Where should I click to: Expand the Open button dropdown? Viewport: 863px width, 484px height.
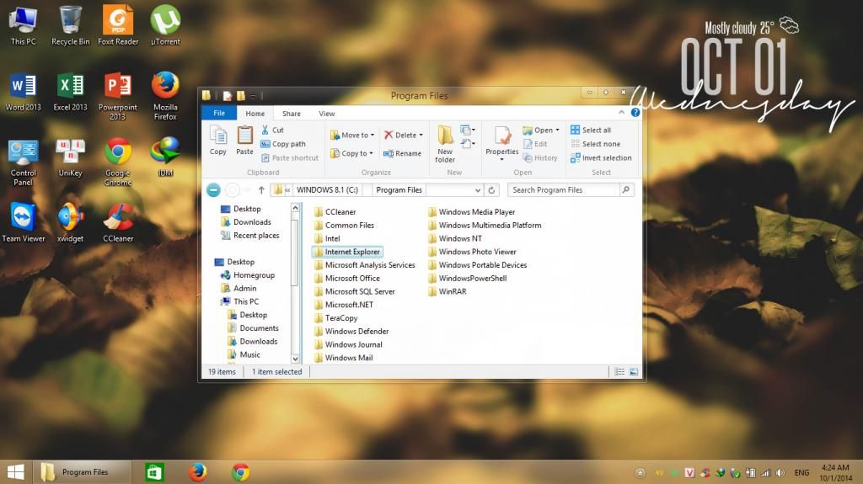558,130
